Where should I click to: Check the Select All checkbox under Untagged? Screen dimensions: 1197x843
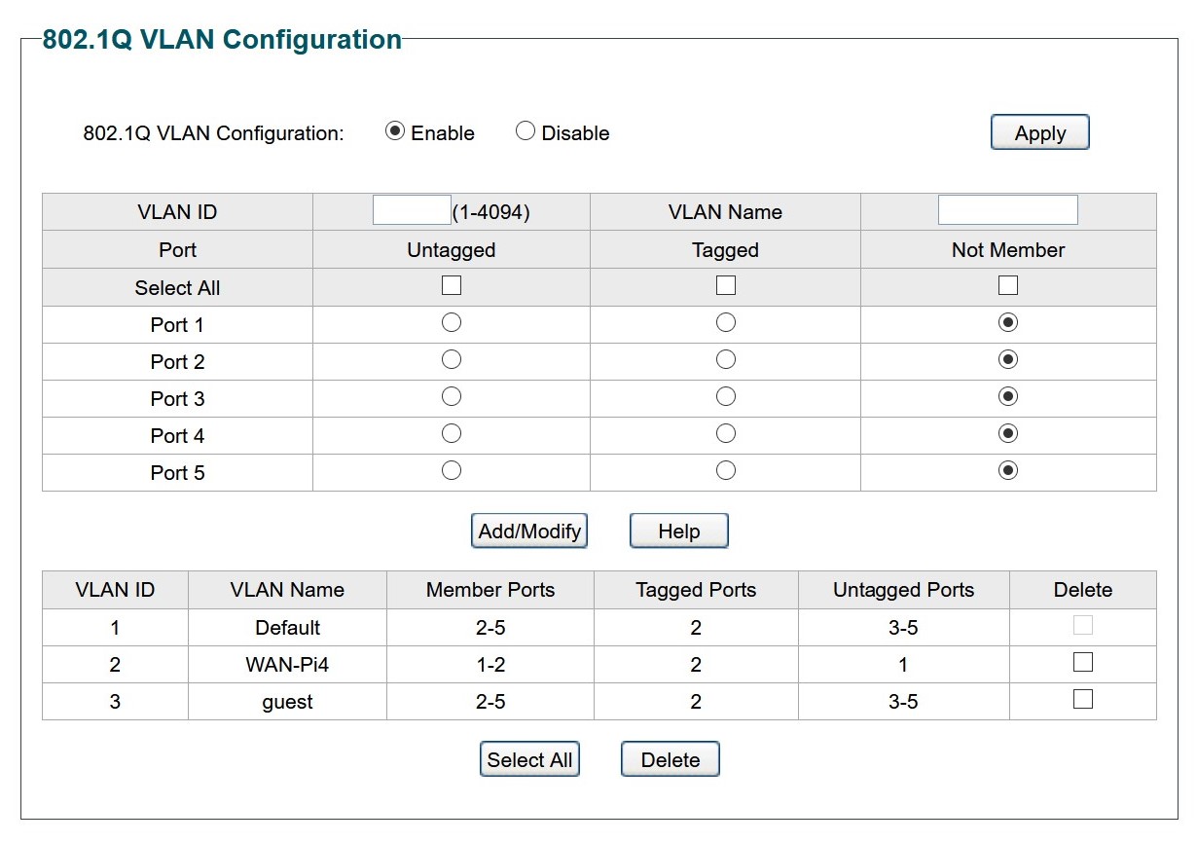click(451, 284)
